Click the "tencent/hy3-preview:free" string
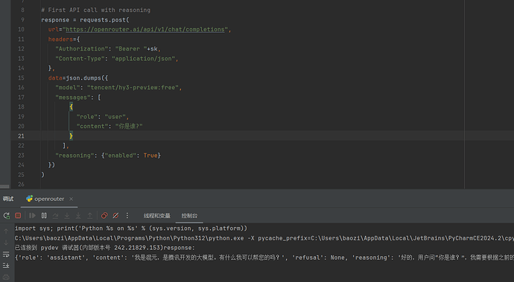This screenshot has height=282, width=514. tap(133, 88)
